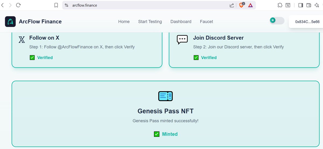The width and height of the screenshot is (323, 149).
Task: Click the Join Discord Server heading
Action: pyautogui.click(x=218, y=38)
